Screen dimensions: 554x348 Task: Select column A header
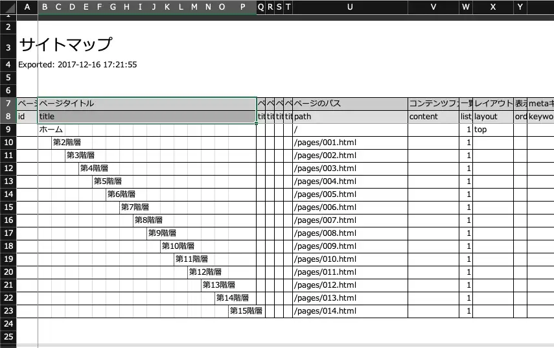(27, 6)
